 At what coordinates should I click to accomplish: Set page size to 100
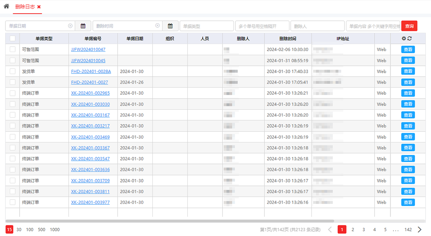coord(30,229)
